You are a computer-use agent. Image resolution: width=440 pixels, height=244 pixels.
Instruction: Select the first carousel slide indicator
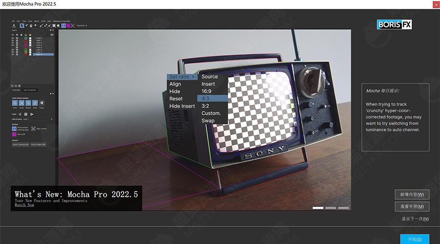point(318,208)
